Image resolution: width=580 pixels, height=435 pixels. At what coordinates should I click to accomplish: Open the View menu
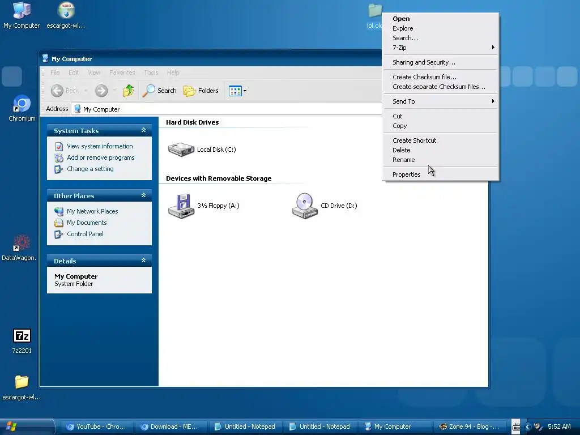(x=94, y=72)
